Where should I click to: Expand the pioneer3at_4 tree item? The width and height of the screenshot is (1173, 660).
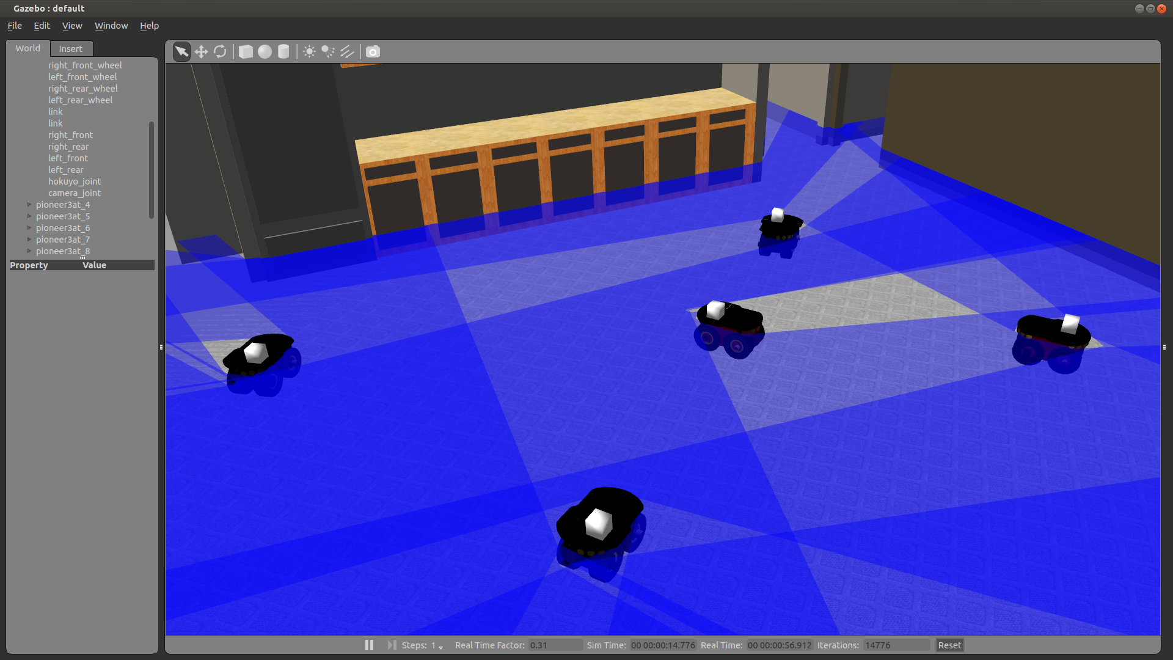pos(30,204)
